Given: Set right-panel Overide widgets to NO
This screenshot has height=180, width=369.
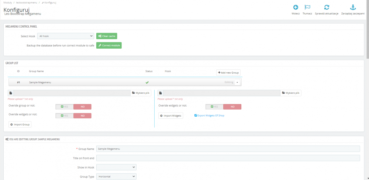Looking at the screenshot, I should [x=232, y=107].
